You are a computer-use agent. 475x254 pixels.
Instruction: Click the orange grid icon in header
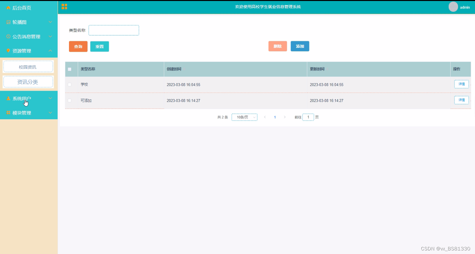64,6
